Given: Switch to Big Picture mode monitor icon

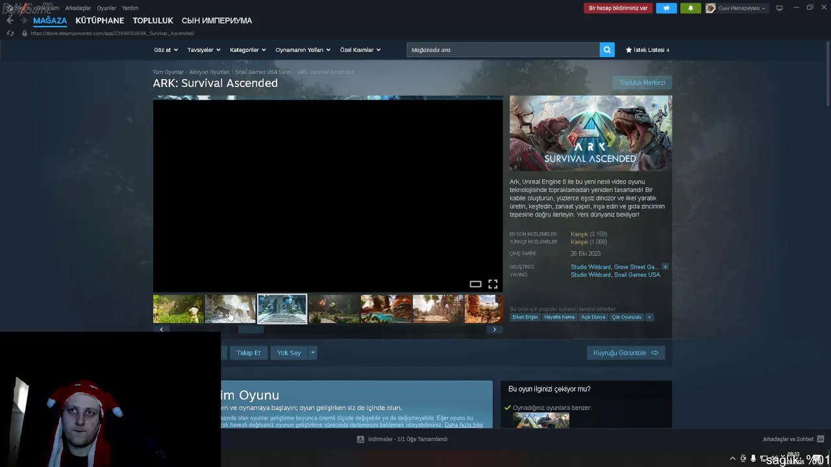Looking at the screenshot, I should coord(780,8).
